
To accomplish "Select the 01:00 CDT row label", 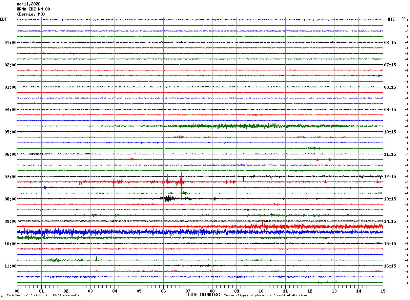I will (x=10, y=43).
